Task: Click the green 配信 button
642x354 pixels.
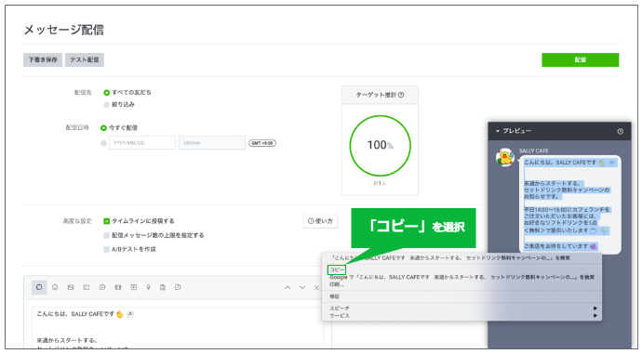Action: [x=581, y=59]
